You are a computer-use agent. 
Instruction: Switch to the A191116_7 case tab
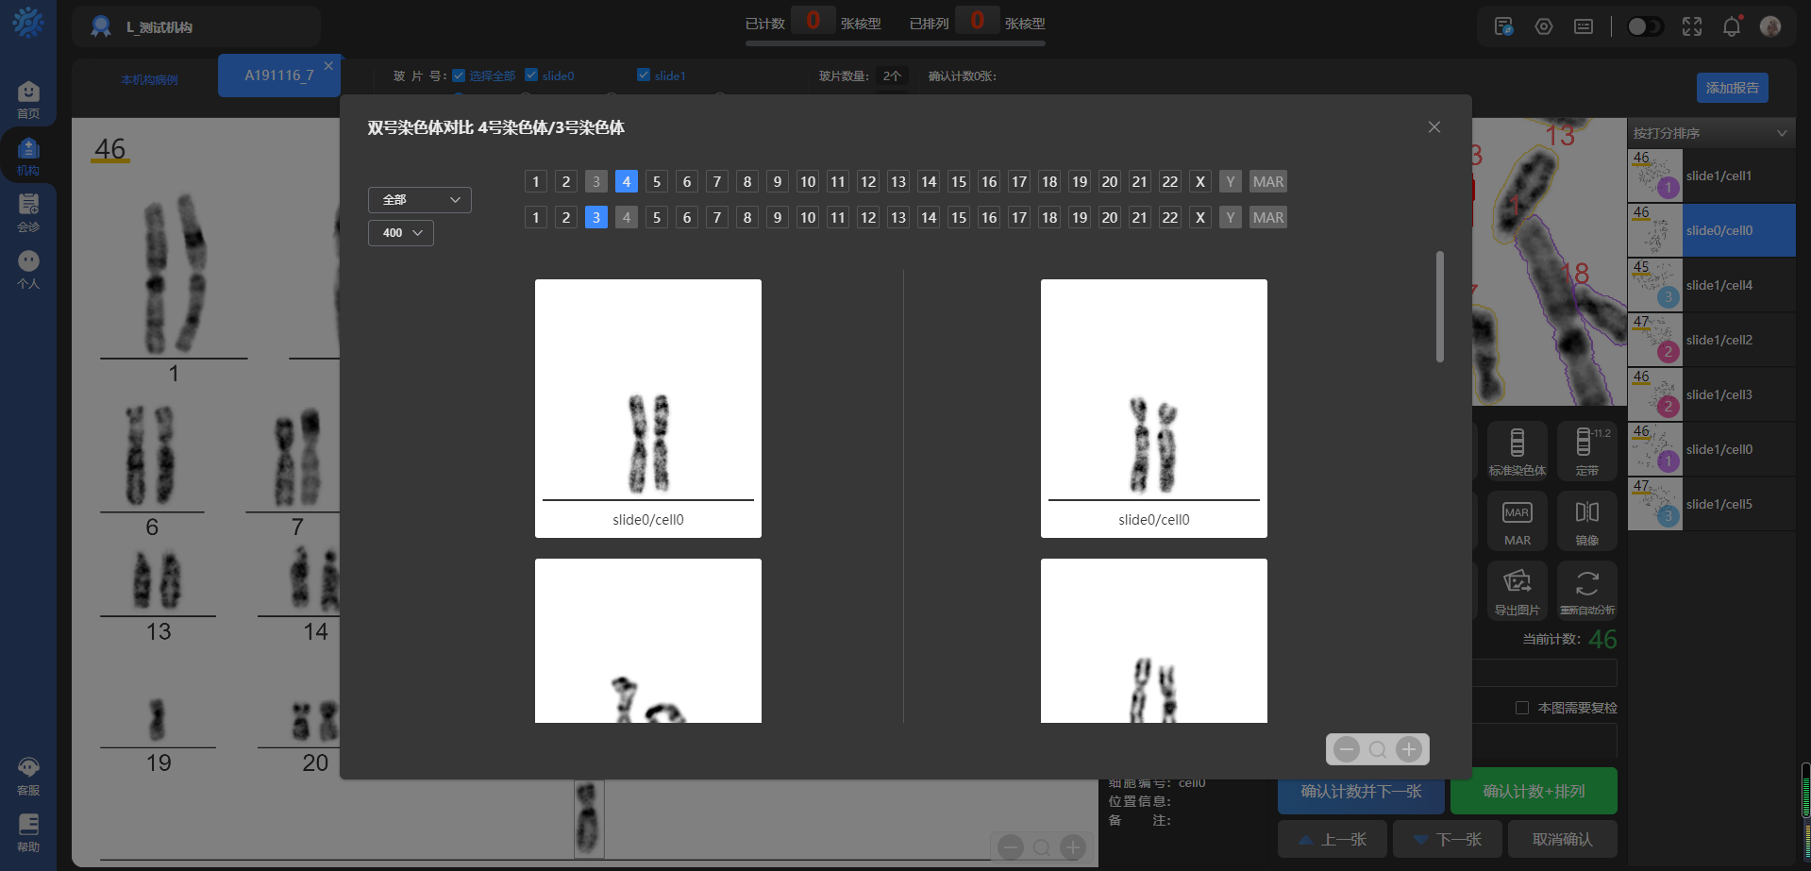pos(278,75)
